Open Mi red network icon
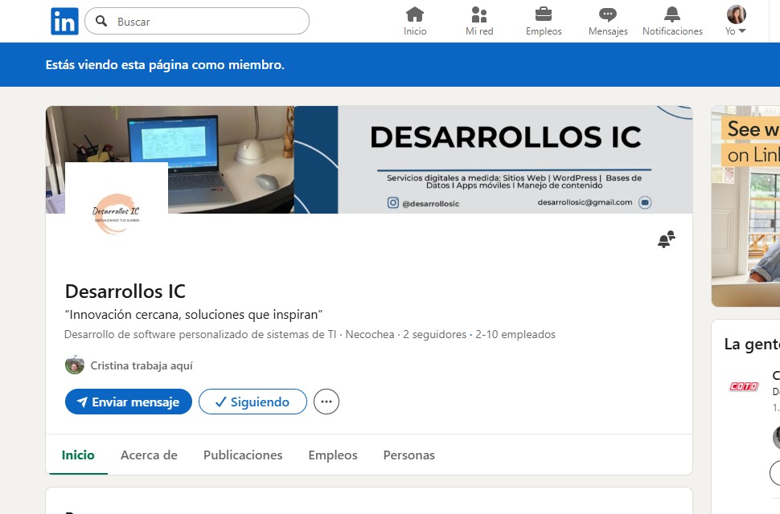 click(x=479, y=14)
